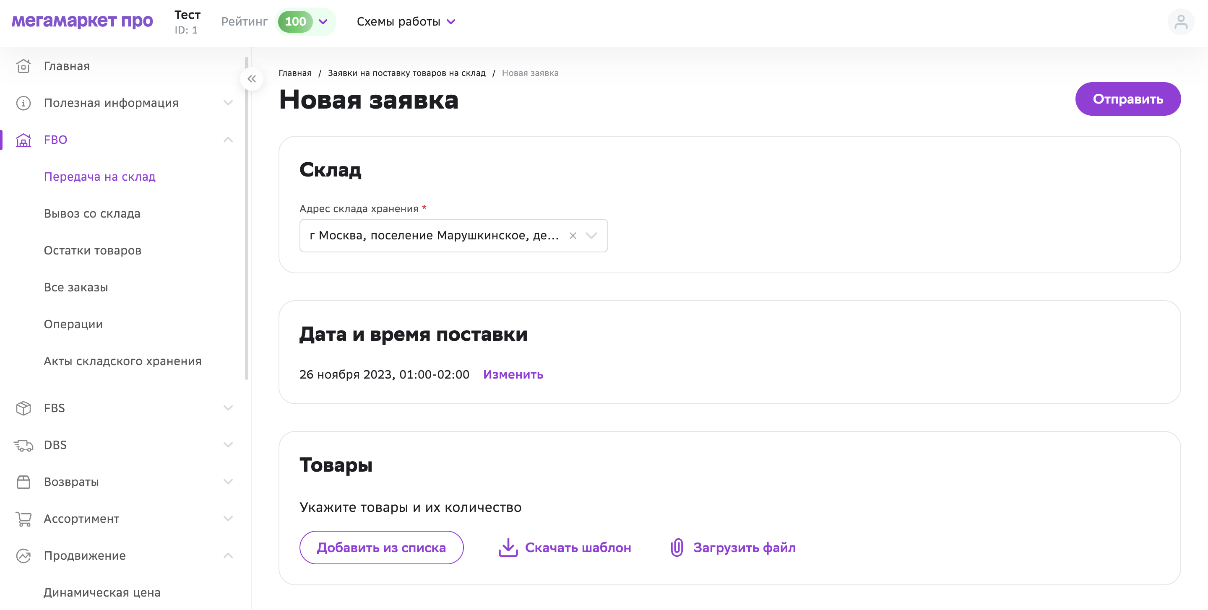Screen dimensions: 1208x610
Task: Collapse the FBO section chevron
Action: pos(228,140)
